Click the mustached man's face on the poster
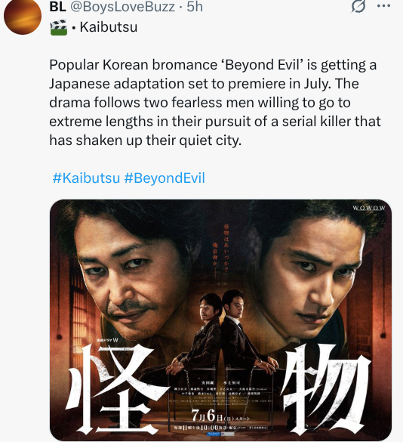 132,279
